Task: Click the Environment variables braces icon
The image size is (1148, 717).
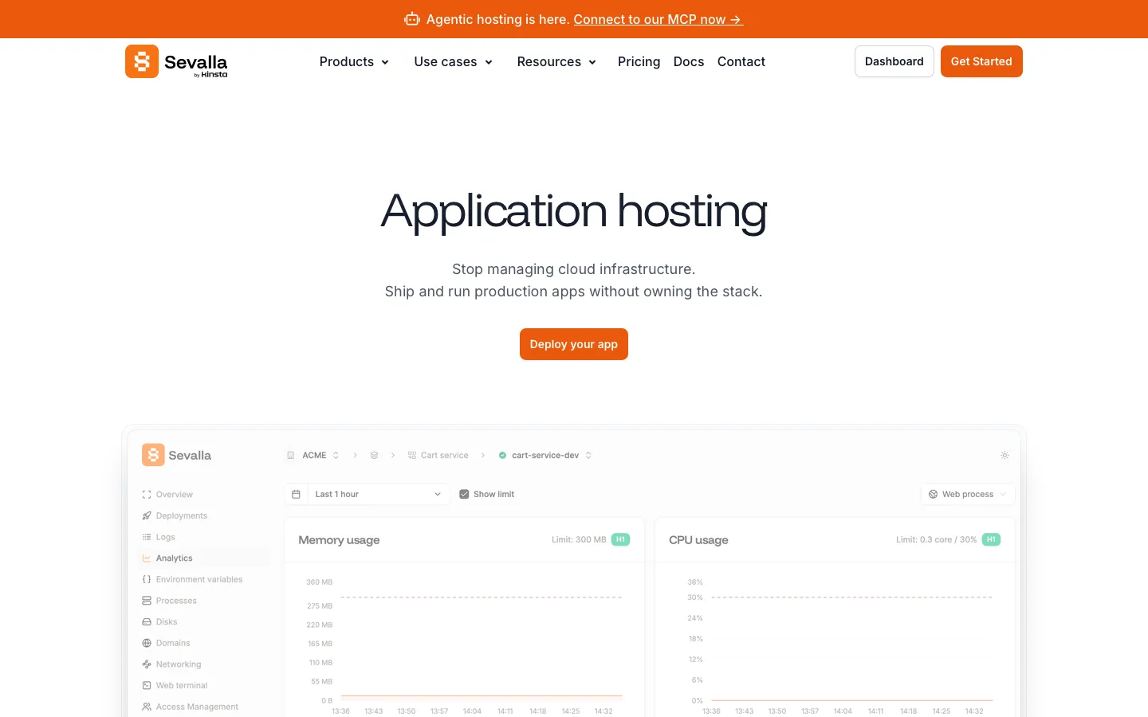Action: [x=147, y=579]
